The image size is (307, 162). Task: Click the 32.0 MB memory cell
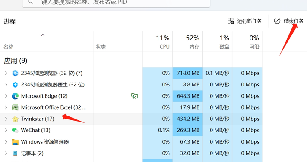coord(187,153)
